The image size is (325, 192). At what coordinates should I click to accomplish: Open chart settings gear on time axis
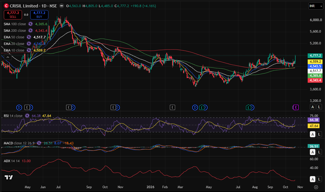[x=316, y=187]
